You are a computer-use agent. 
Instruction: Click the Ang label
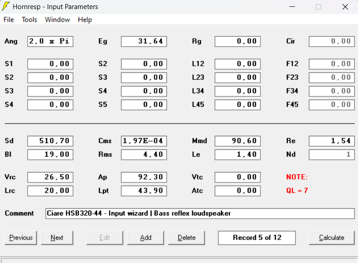click(11, 42)
